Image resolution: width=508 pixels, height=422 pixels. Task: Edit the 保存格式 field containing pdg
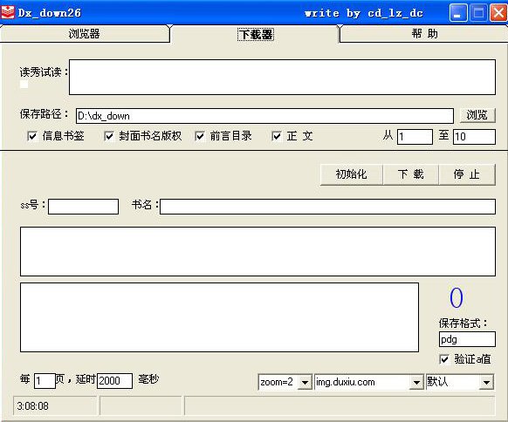467,339
